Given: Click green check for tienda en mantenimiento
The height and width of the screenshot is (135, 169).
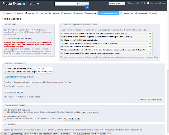Looking at the screenshot, I should (150, 46).
